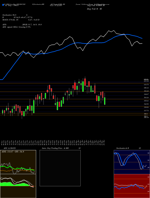Click the final green candlestick on the price chart
150x198 pixels.
tap(105, 101)
